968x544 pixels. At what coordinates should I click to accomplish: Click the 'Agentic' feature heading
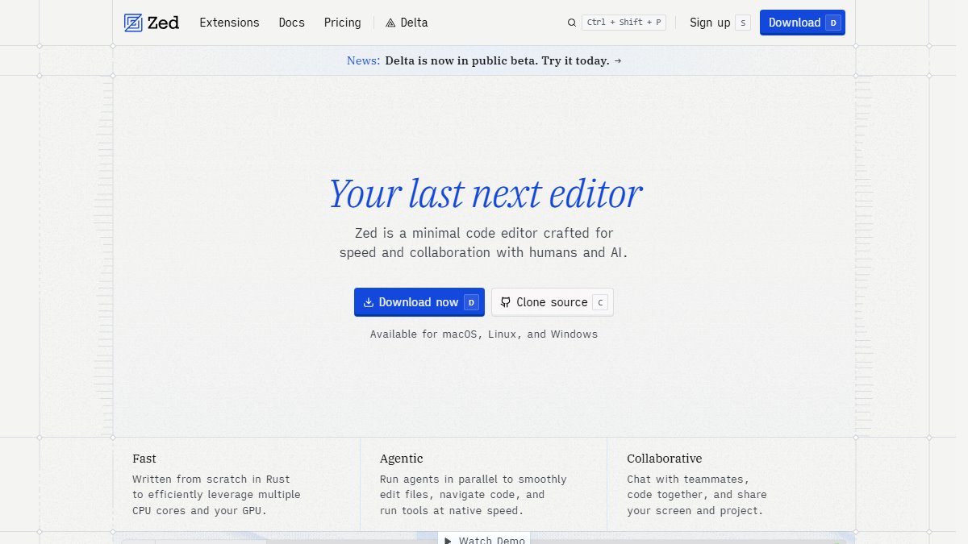(x=402, y=459)
